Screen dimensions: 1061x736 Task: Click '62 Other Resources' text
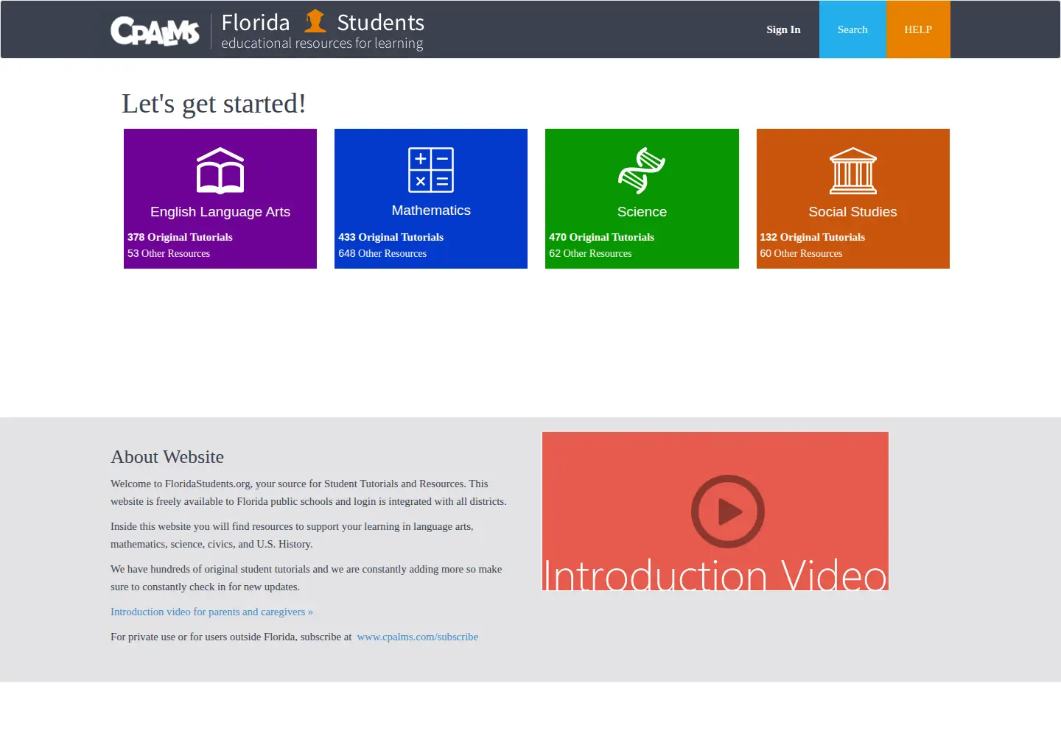tap(590, 253)
